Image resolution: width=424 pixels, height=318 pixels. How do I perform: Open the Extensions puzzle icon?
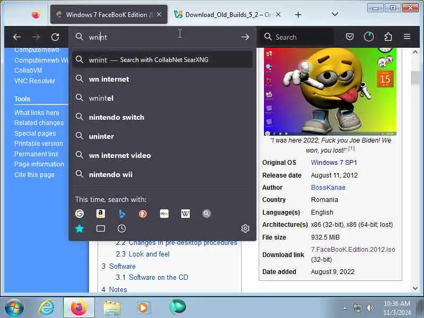388,37
